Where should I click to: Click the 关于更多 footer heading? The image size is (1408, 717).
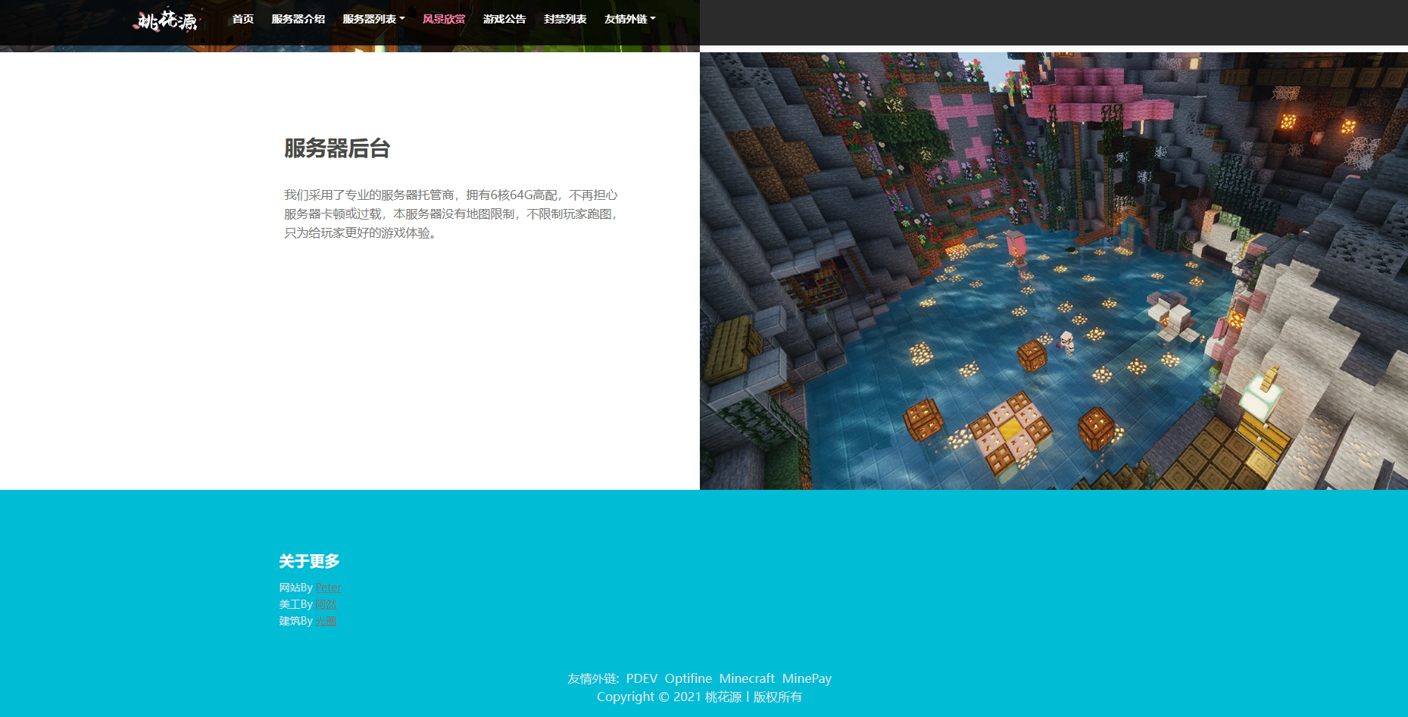tap(309, 561)
